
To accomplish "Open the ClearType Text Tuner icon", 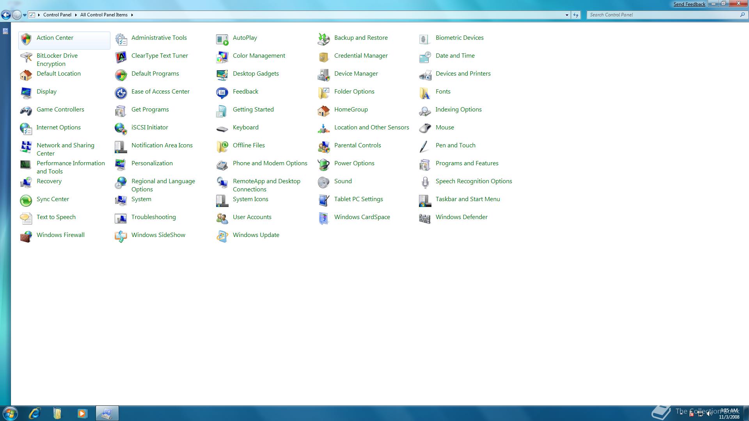I will point(121,57).
